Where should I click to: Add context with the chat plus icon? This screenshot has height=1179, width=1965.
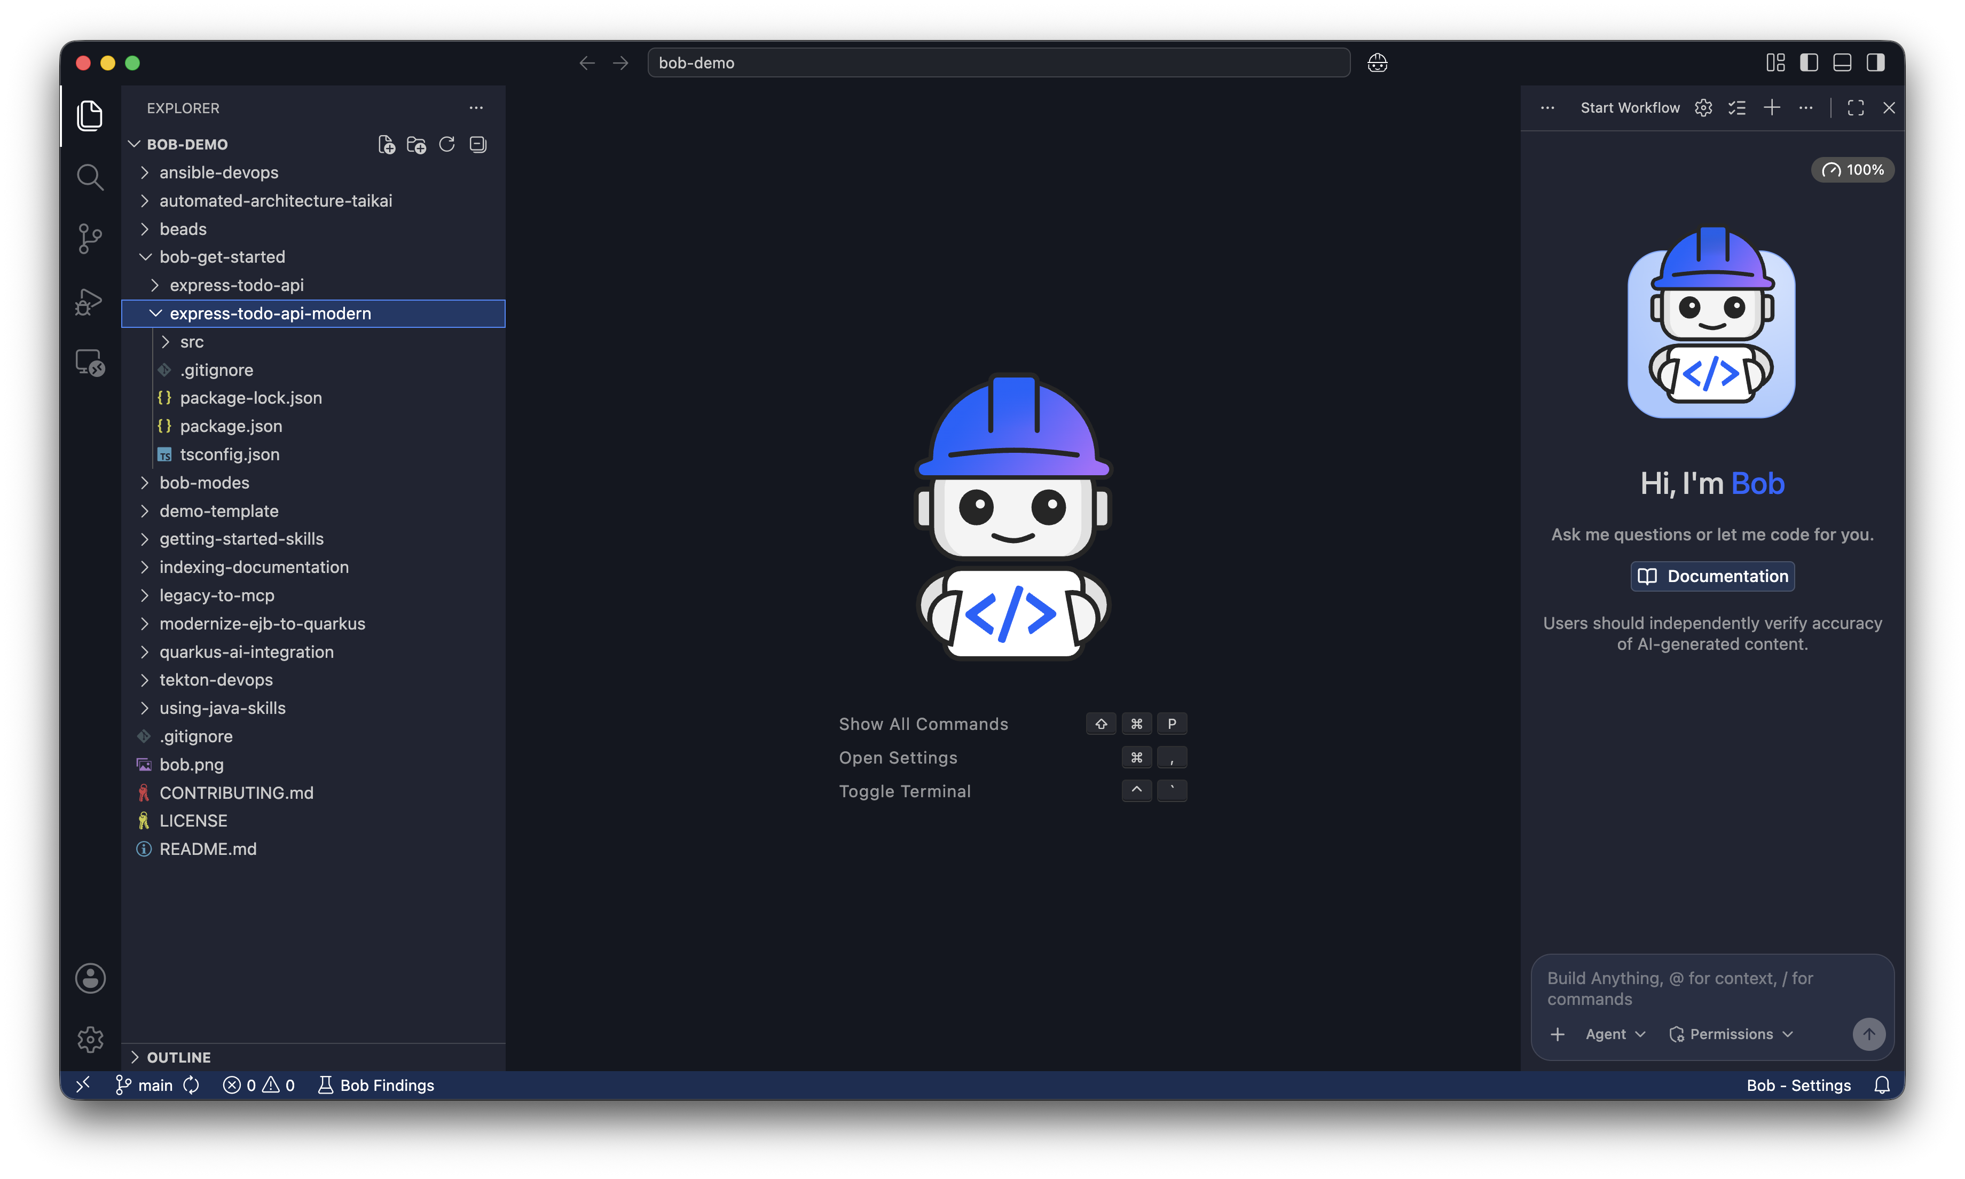point(1558,1034)
